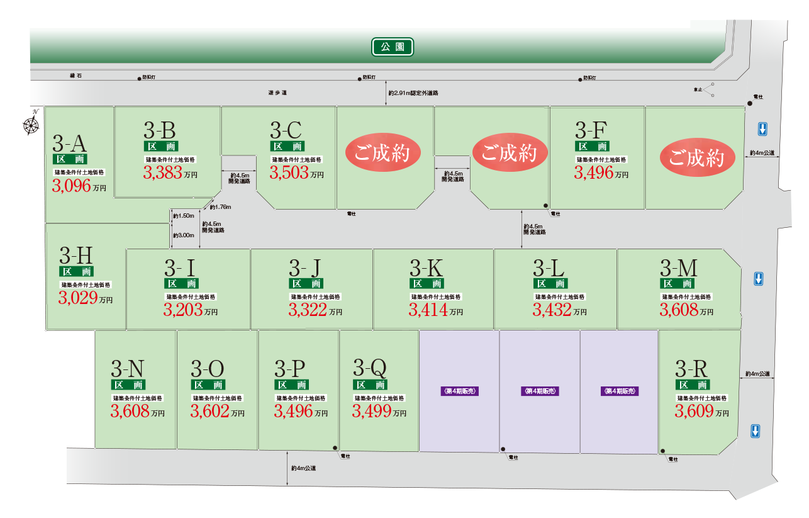
Task: Click the 第4期販売 label next to lot 3-R
Action: (x=620, y=391)
